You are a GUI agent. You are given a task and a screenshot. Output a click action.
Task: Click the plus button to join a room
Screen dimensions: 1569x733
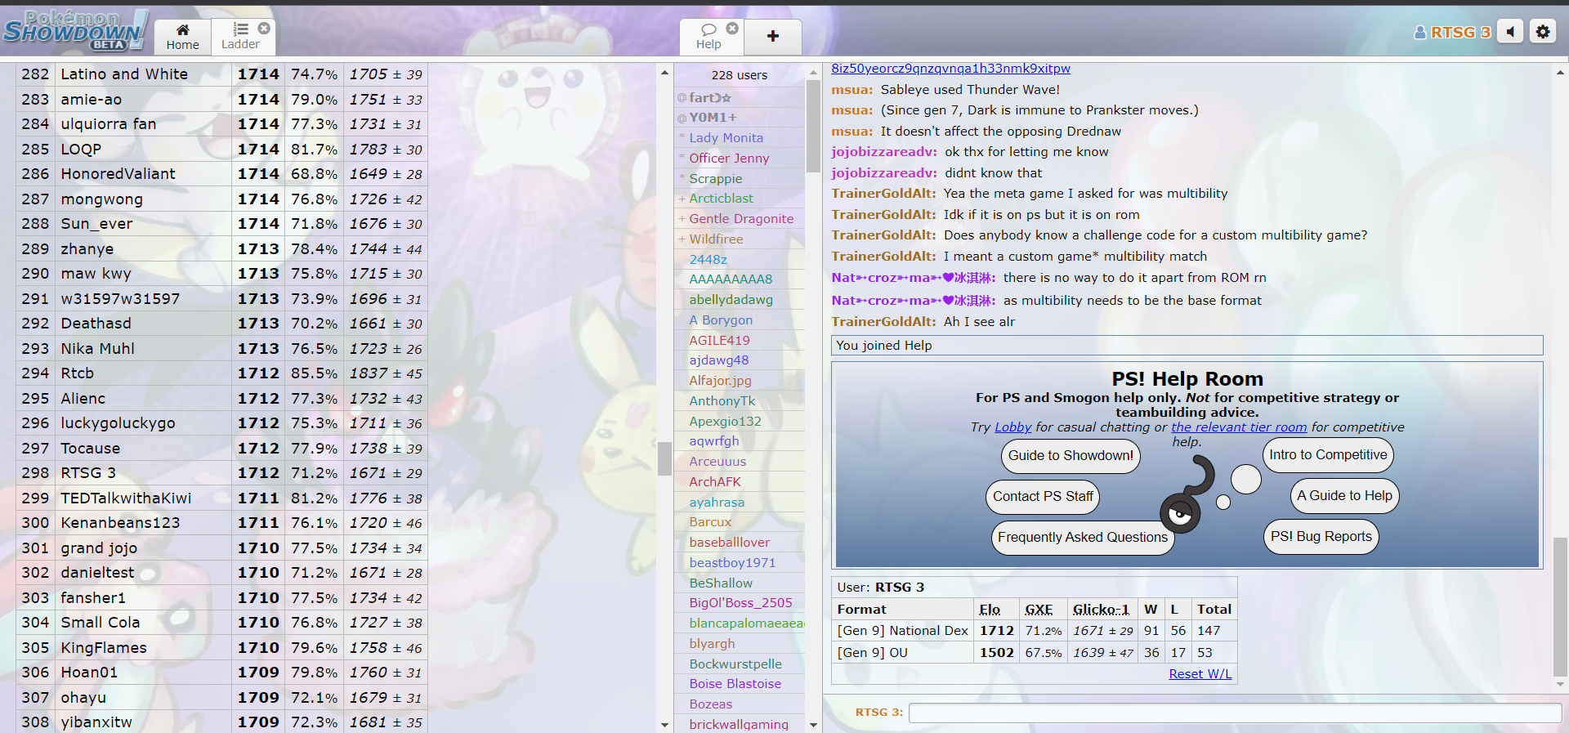coord(773,37)
